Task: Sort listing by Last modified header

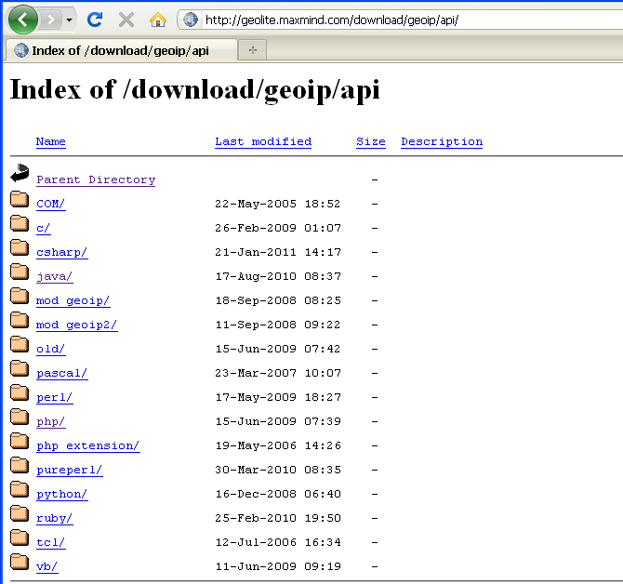Action: (x=263, y=141)
